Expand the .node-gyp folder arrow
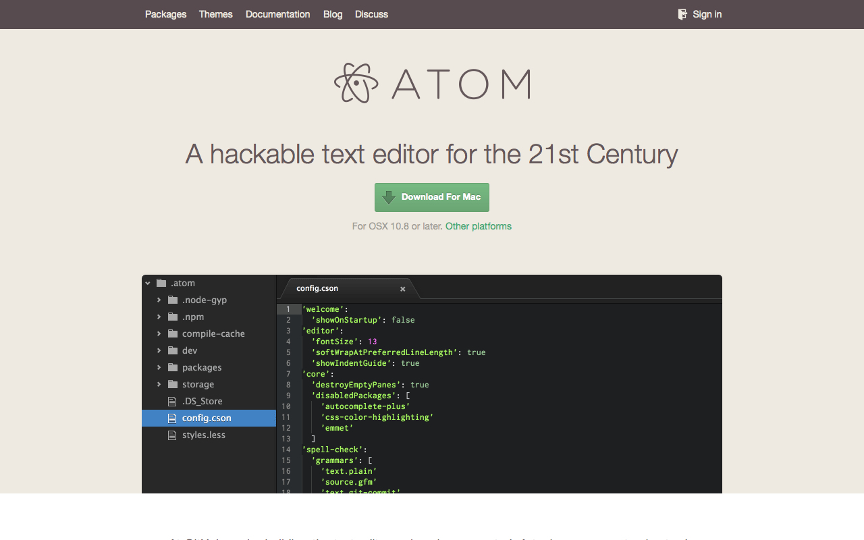Viewport: 864px width, 540px height. (x=159, y=300)
